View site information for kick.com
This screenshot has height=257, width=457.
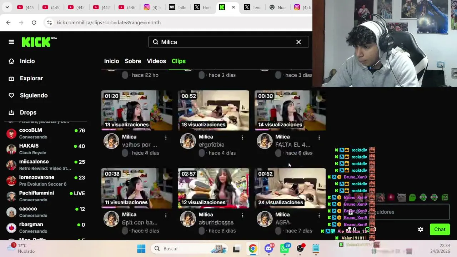(x=49, y=22)
